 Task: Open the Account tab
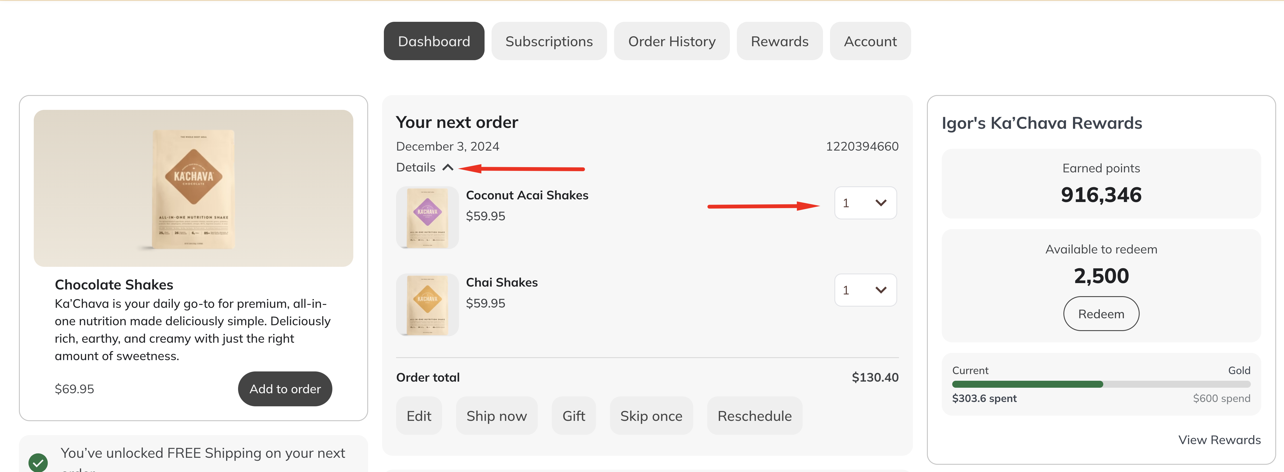point(870,41)
